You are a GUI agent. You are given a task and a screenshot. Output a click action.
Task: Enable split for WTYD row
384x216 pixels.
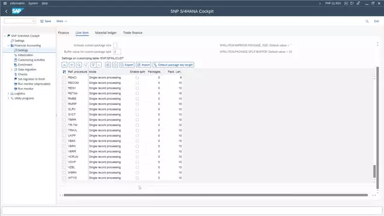(137, 178)
